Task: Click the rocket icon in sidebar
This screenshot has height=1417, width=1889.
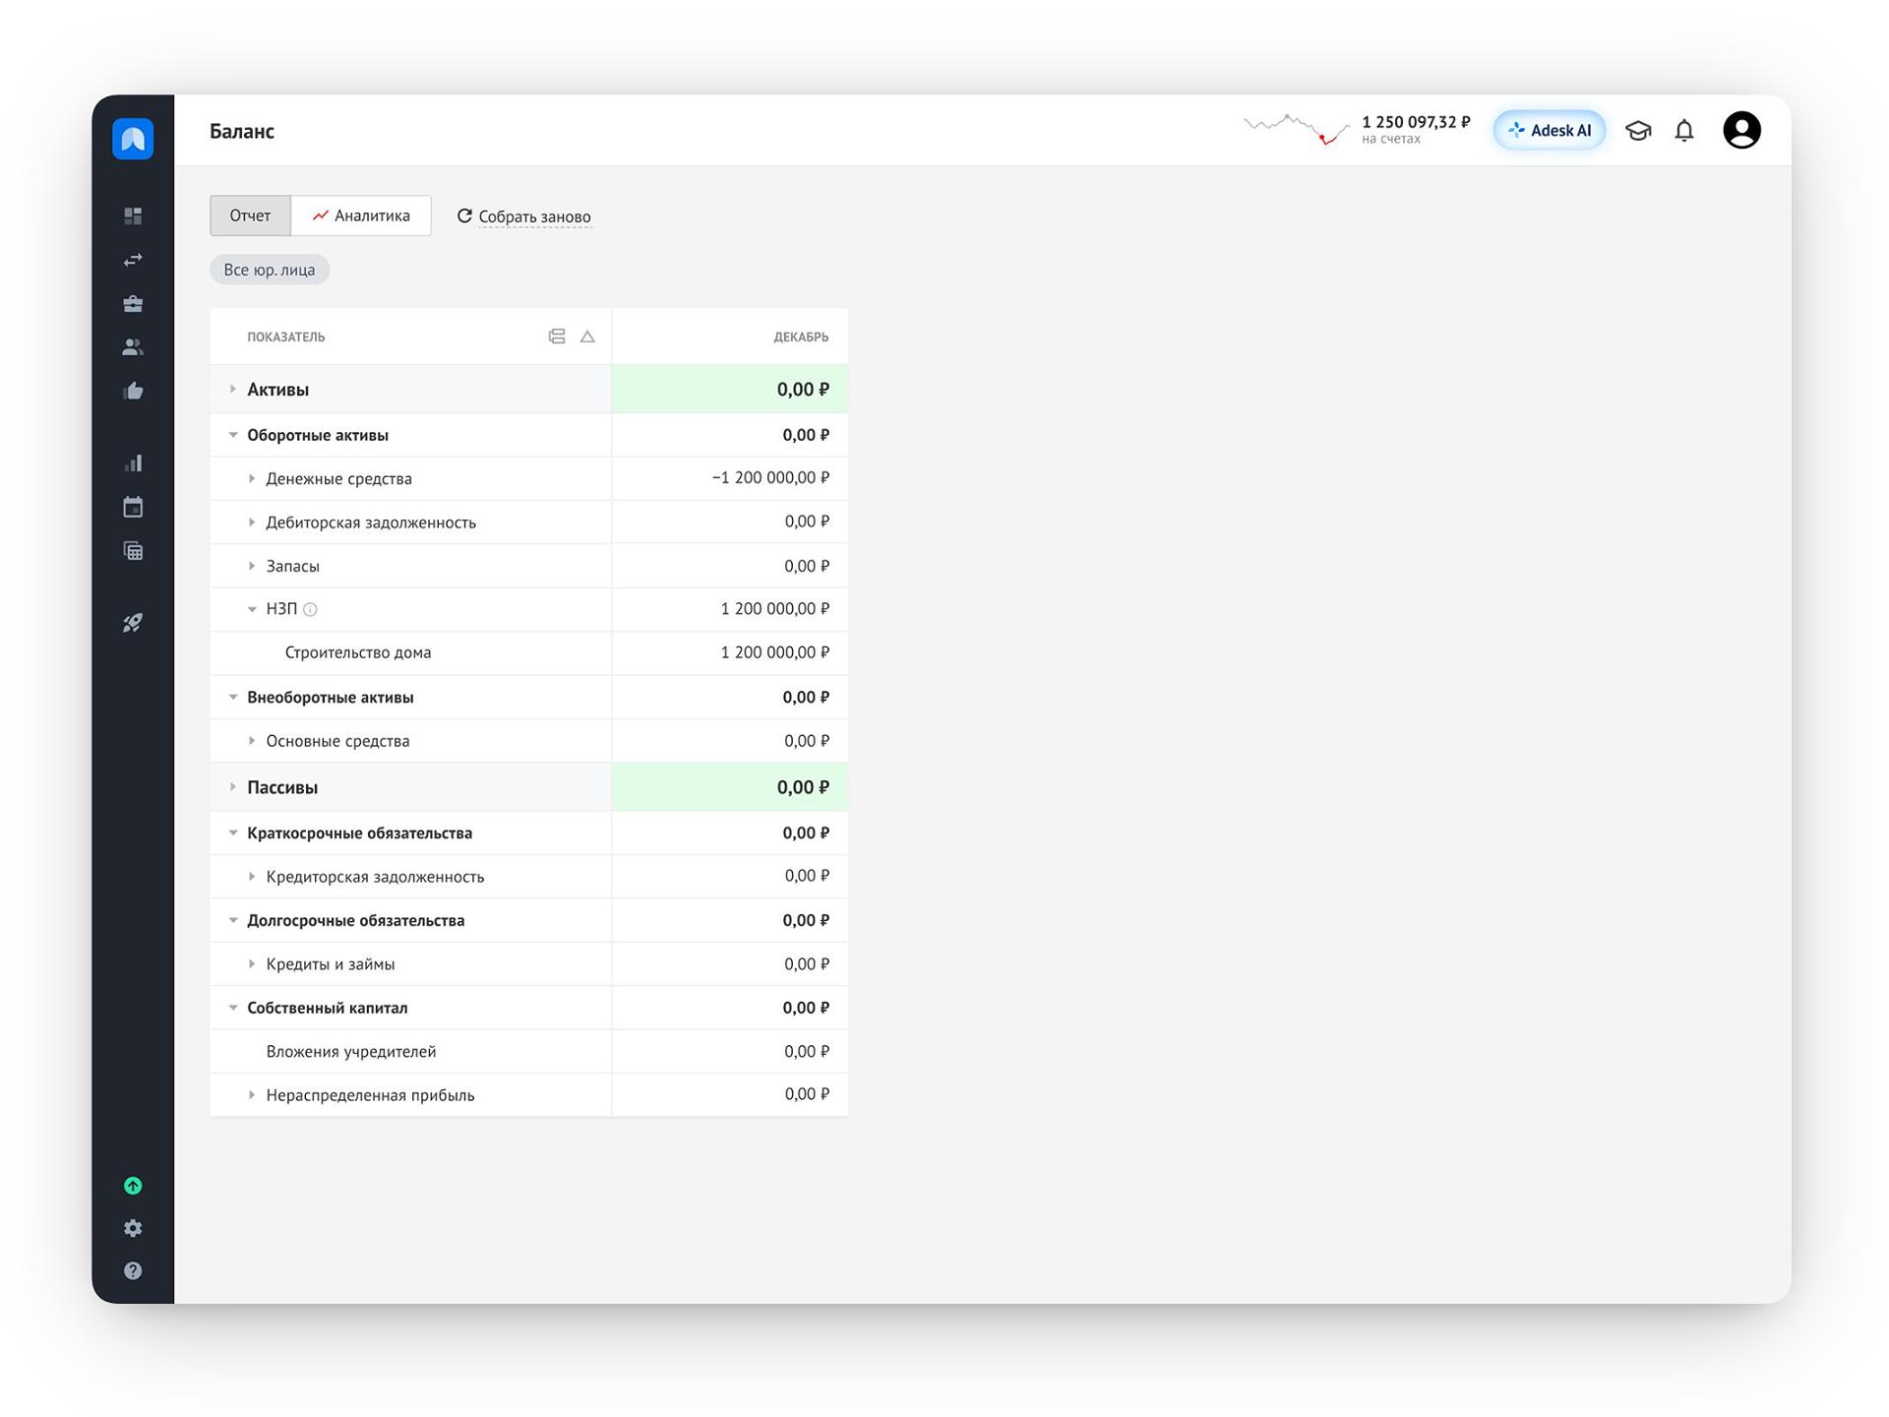Action: tap(133, 623)
